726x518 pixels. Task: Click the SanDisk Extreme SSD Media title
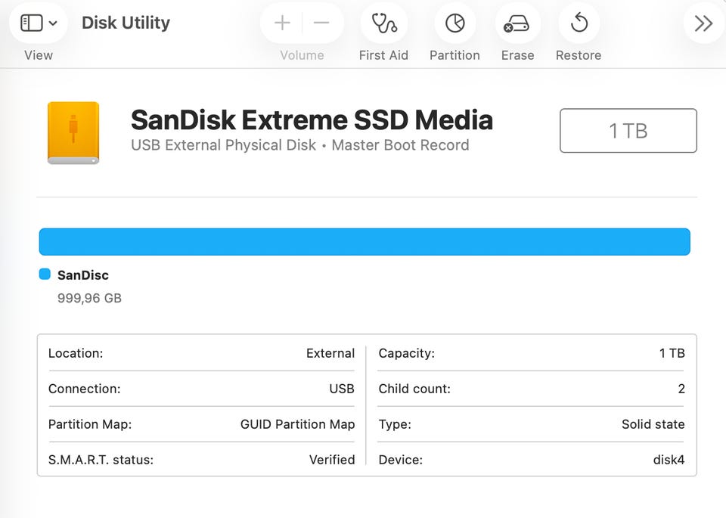pos(312,120)
